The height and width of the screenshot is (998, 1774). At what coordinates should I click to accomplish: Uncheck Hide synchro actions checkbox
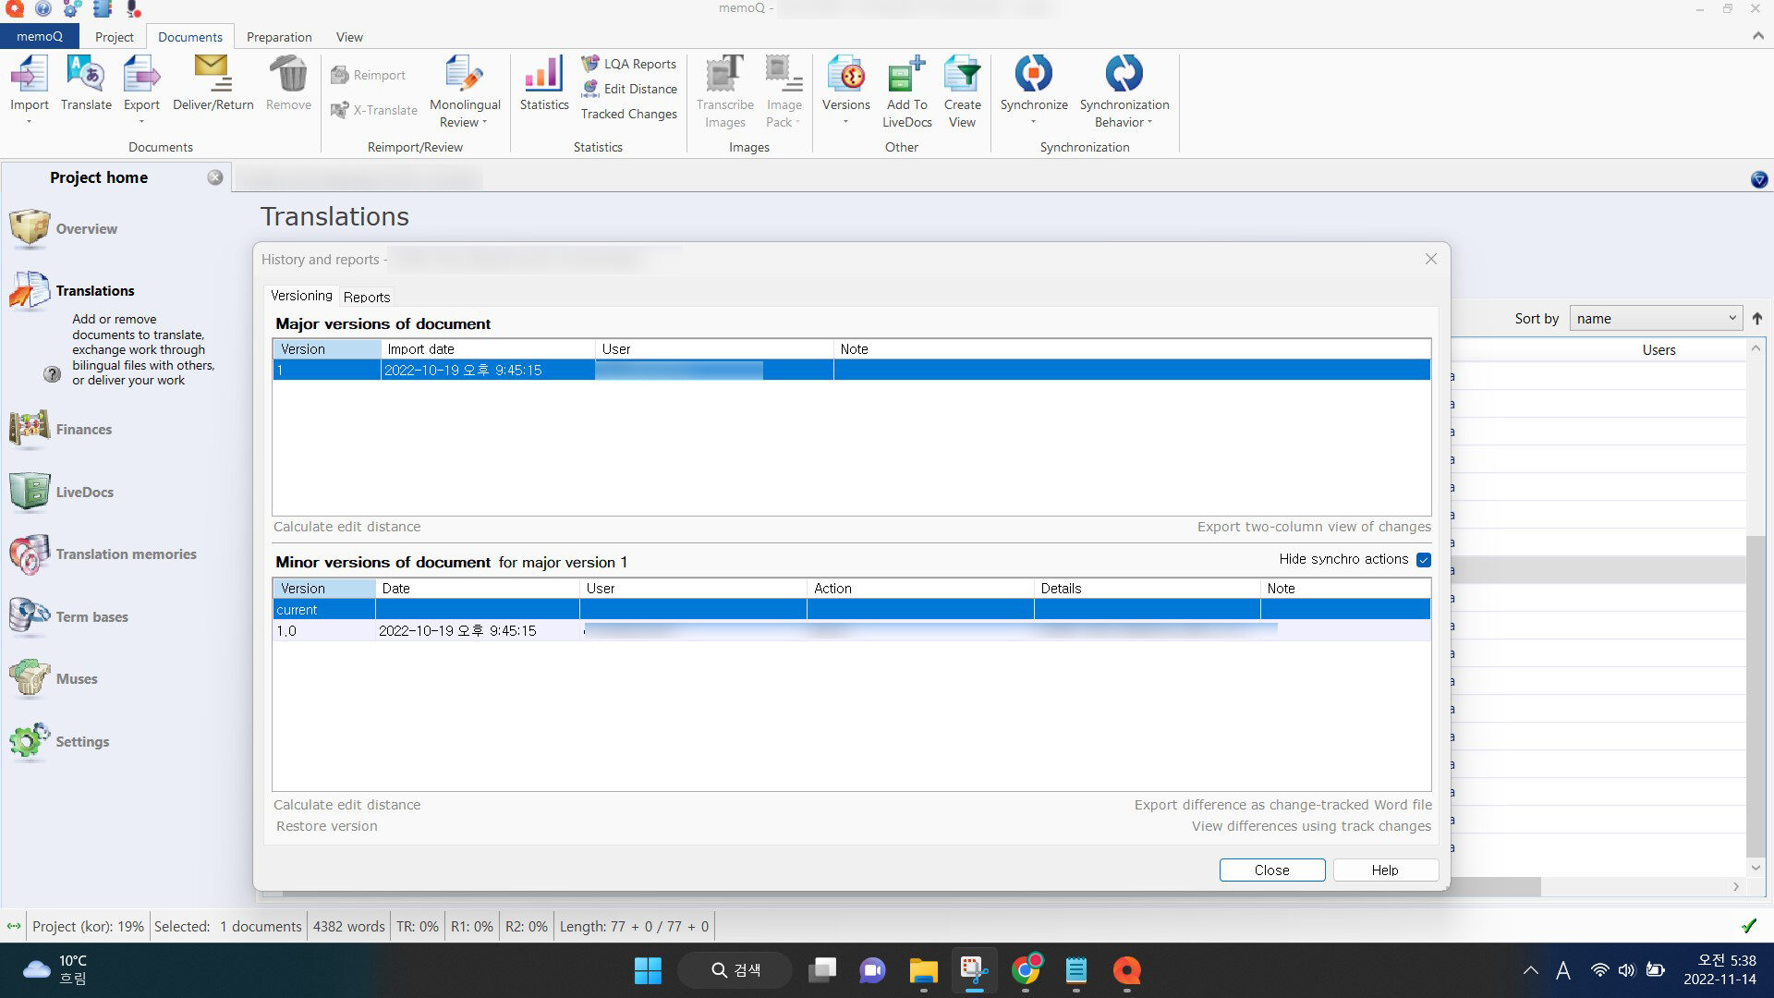point(1424,560)
